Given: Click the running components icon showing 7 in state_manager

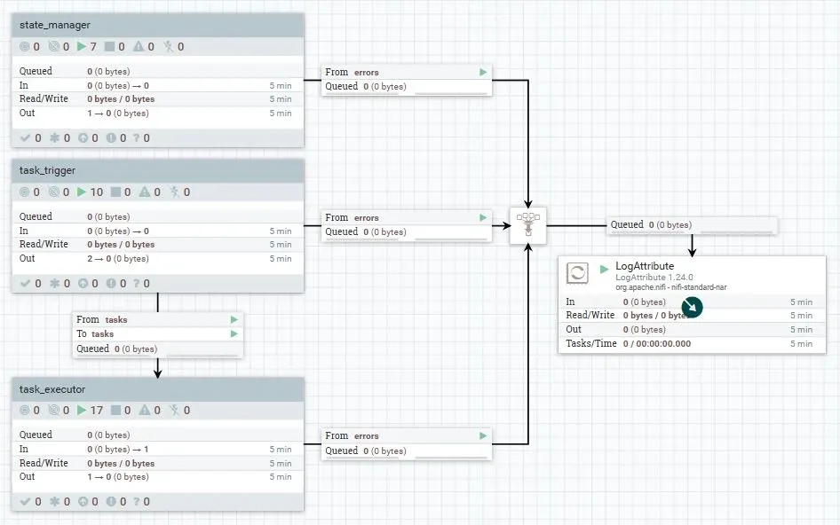Looking at the screenshot, I should click(x=82, y=47).
